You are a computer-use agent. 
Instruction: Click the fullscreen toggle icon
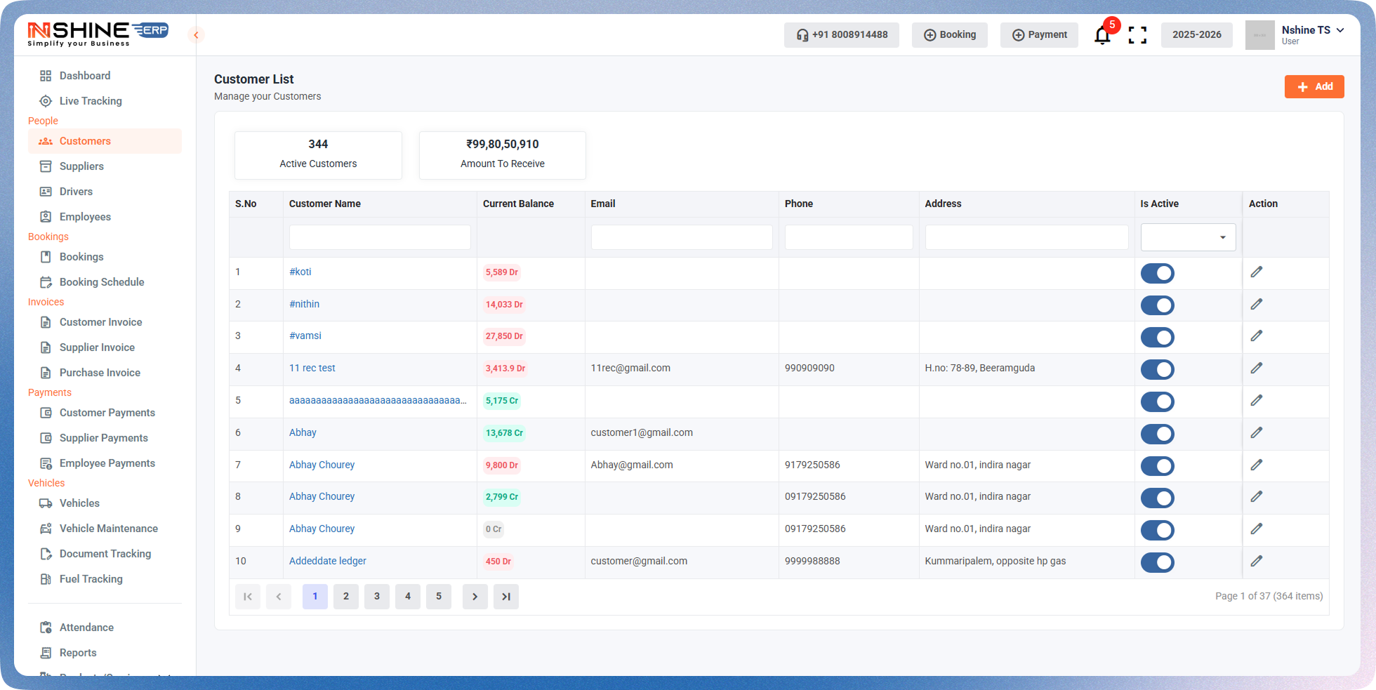1137,34
